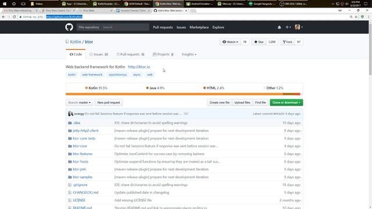The image size is (372, 209).
Task: Click Find file button
Action: coord(260,103)
